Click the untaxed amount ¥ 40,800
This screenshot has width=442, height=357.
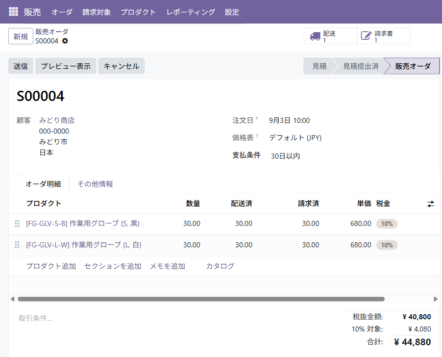[x=416, y=317]
